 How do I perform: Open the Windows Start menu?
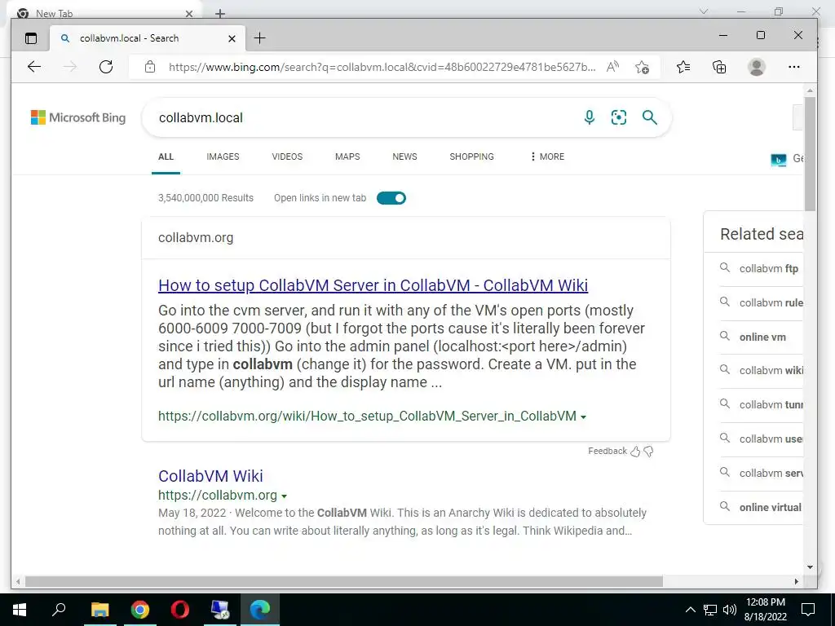20,610
